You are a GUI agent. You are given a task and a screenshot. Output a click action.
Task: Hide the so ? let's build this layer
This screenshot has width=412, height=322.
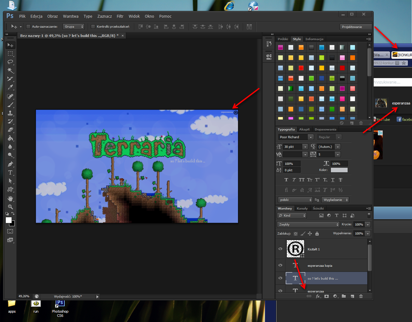coord(280,278)
